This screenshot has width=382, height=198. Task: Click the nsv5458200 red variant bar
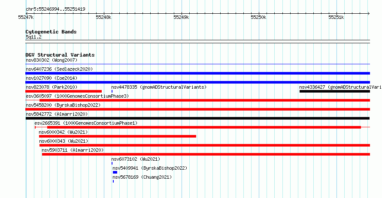pyautogui.click(x=197, y=109)
